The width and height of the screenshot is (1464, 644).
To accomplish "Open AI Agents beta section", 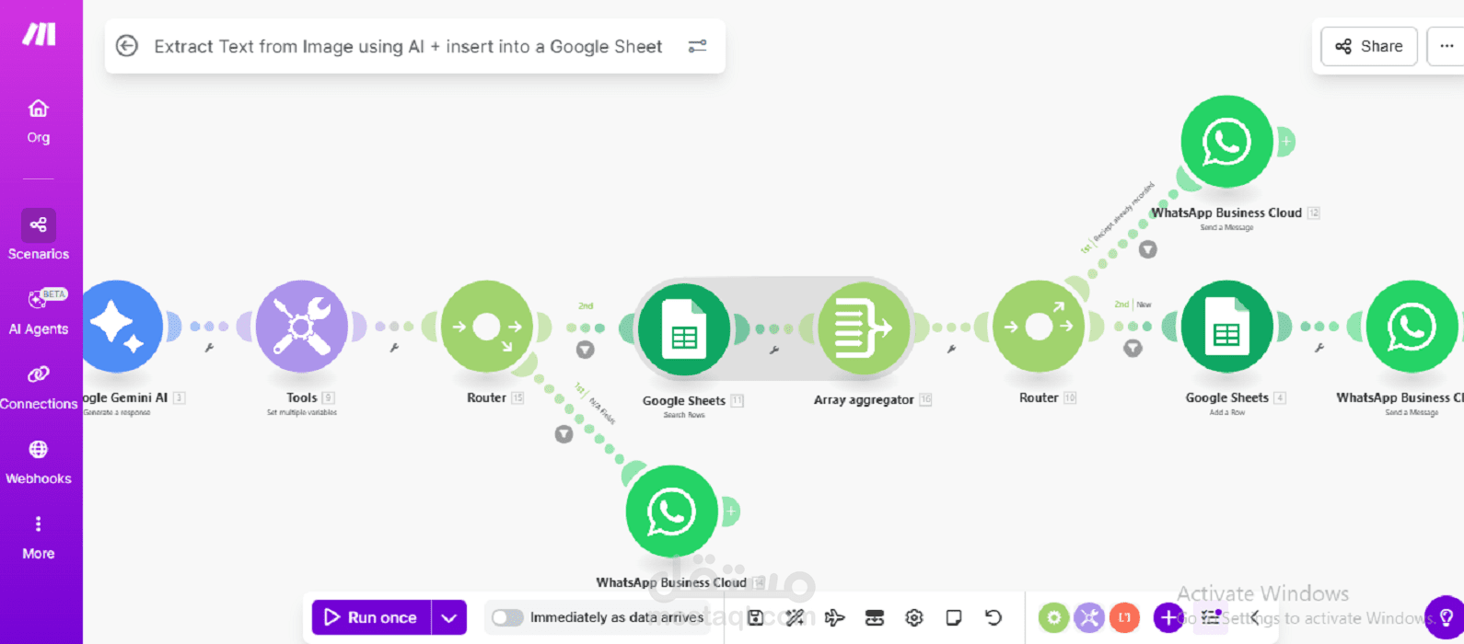I will click(39, 312).
